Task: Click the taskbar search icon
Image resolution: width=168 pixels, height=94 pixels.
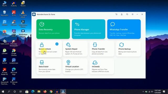Action: (9, 91)
